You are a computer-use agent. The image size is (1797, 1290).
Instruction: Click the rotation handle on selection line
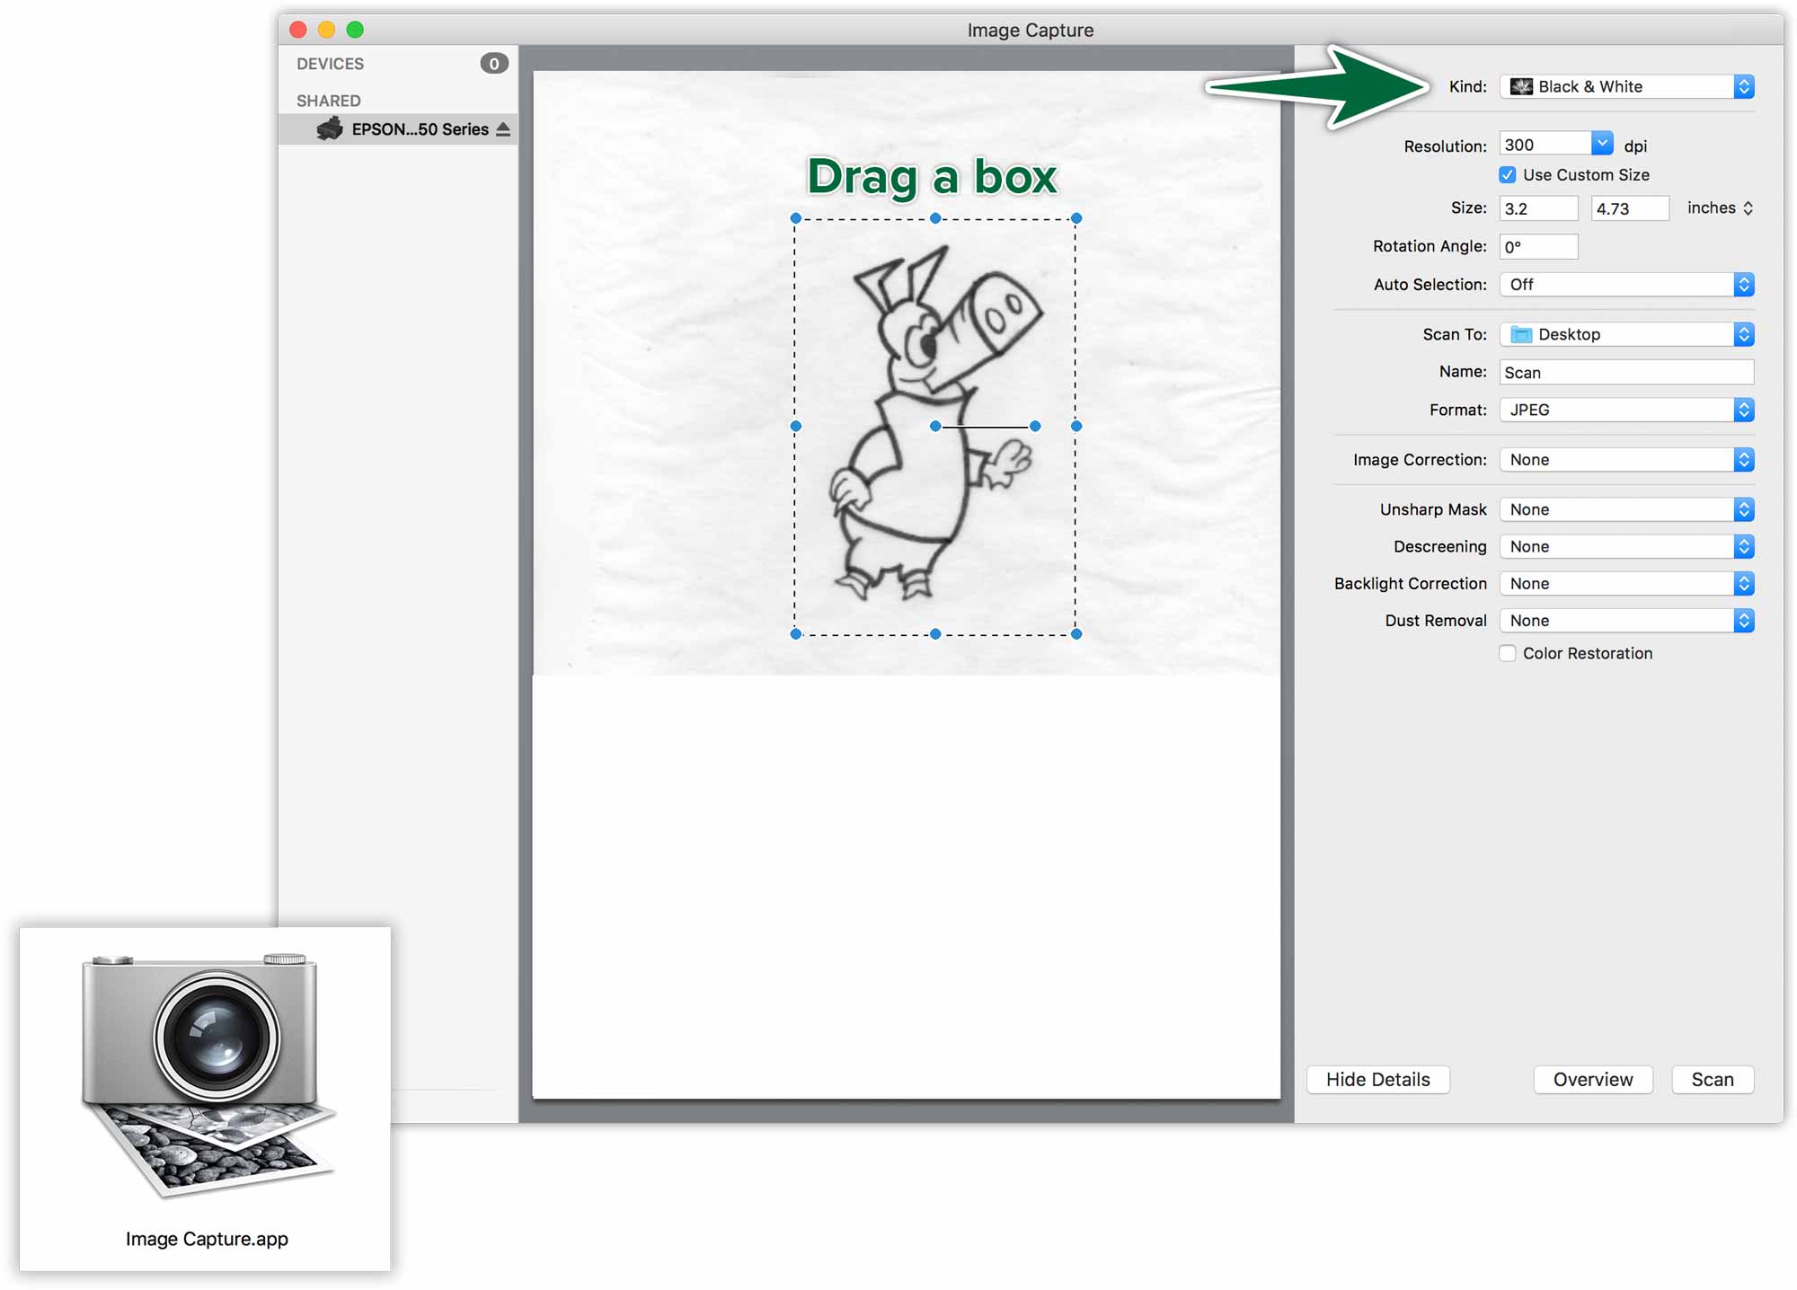click(1035, 426)
